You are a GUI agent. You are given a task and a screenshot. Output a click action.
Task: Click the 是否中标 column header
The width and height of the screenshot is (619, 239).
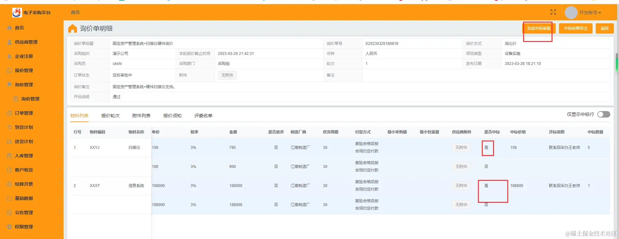pyautogui.click(x=492, y=132)
